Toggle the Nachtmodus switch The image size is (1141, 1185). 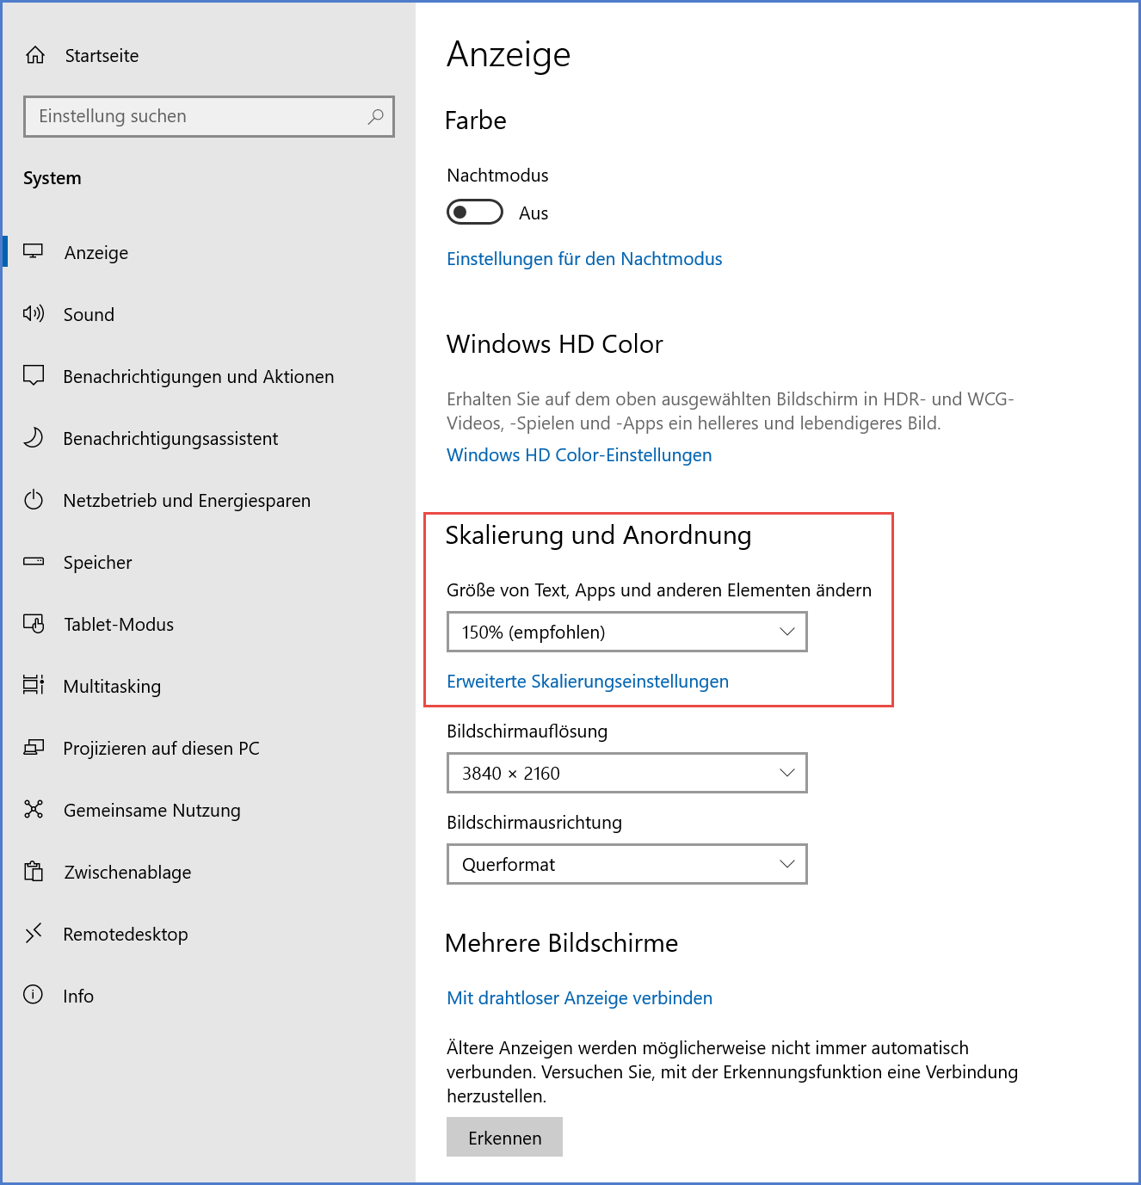pos(475,212)
